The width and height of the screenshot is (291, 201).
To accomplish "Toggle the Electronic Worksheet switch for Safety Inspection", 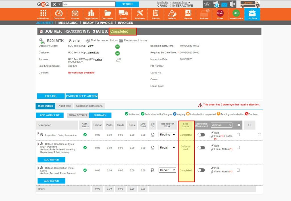I will [x=201, y=135].
